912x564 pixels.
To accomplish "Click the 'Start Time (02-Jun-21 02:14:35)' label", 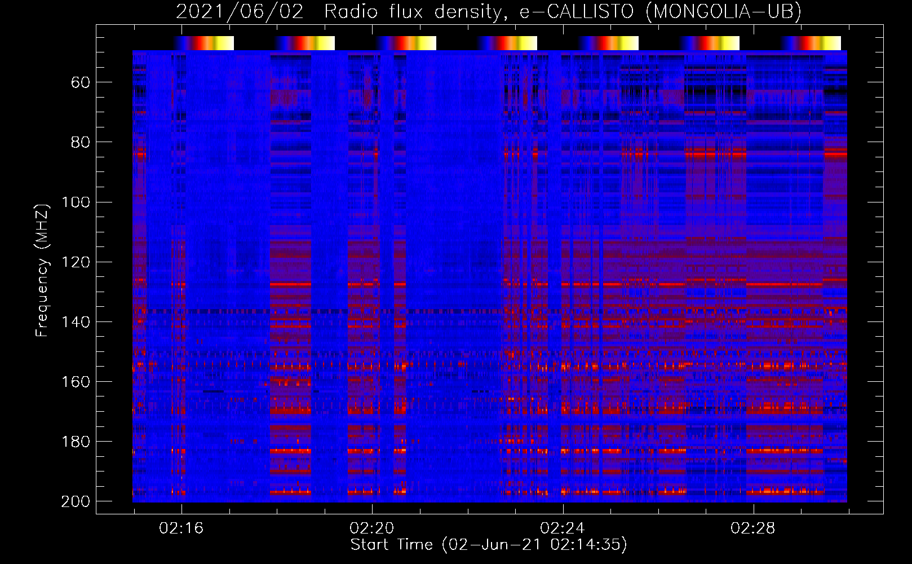I will pyautogui.click(x=489, y=545).
